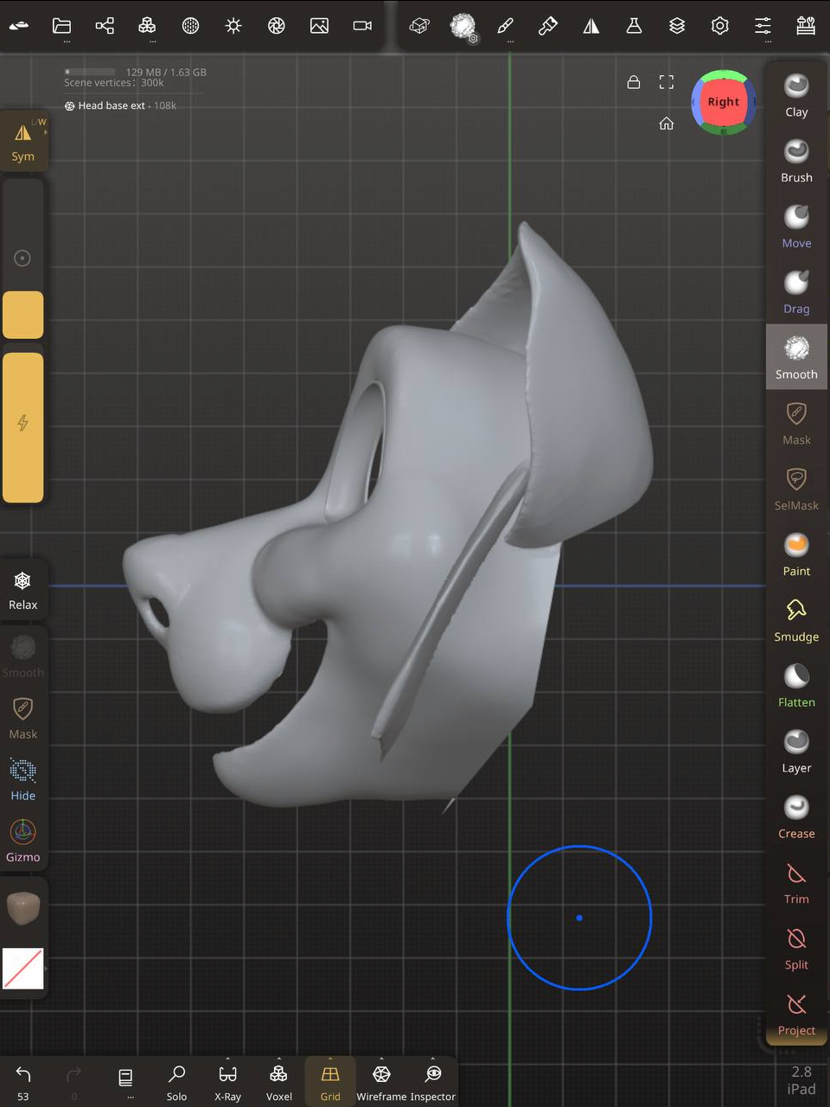Click the yellow intensity slider
Screen dimensions: 830x1107
(x=23, y=427)
